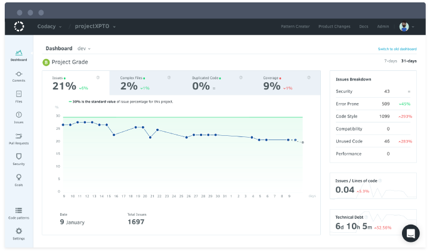
Task: Open the chat support bubble
Action: pyautogui.click(x=411, y=233)
